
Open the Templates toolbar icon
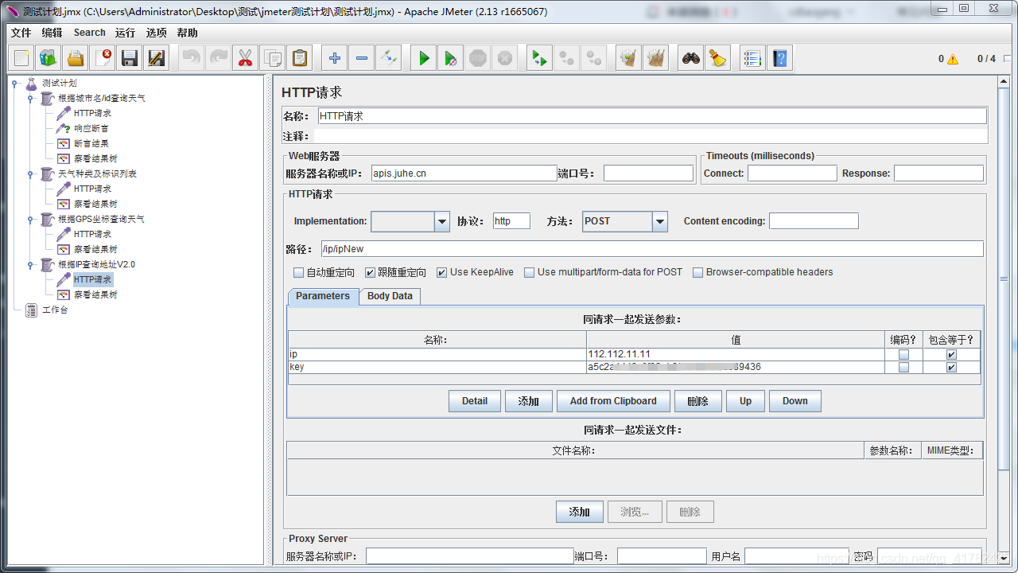pyautogui.click(x=49, y=58)
